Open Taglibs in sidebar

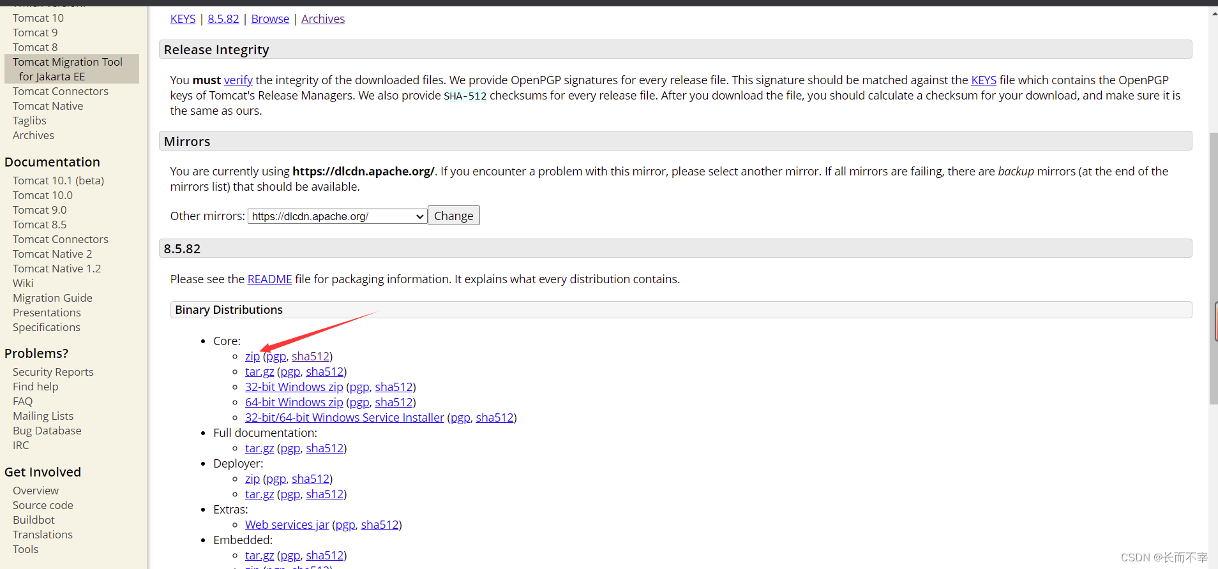(x=29, y=121)
